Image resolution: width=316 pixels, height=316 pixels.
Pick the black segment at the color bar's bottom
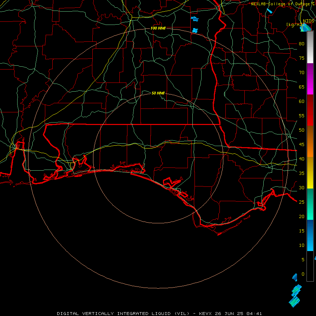[x=310, y=266]
